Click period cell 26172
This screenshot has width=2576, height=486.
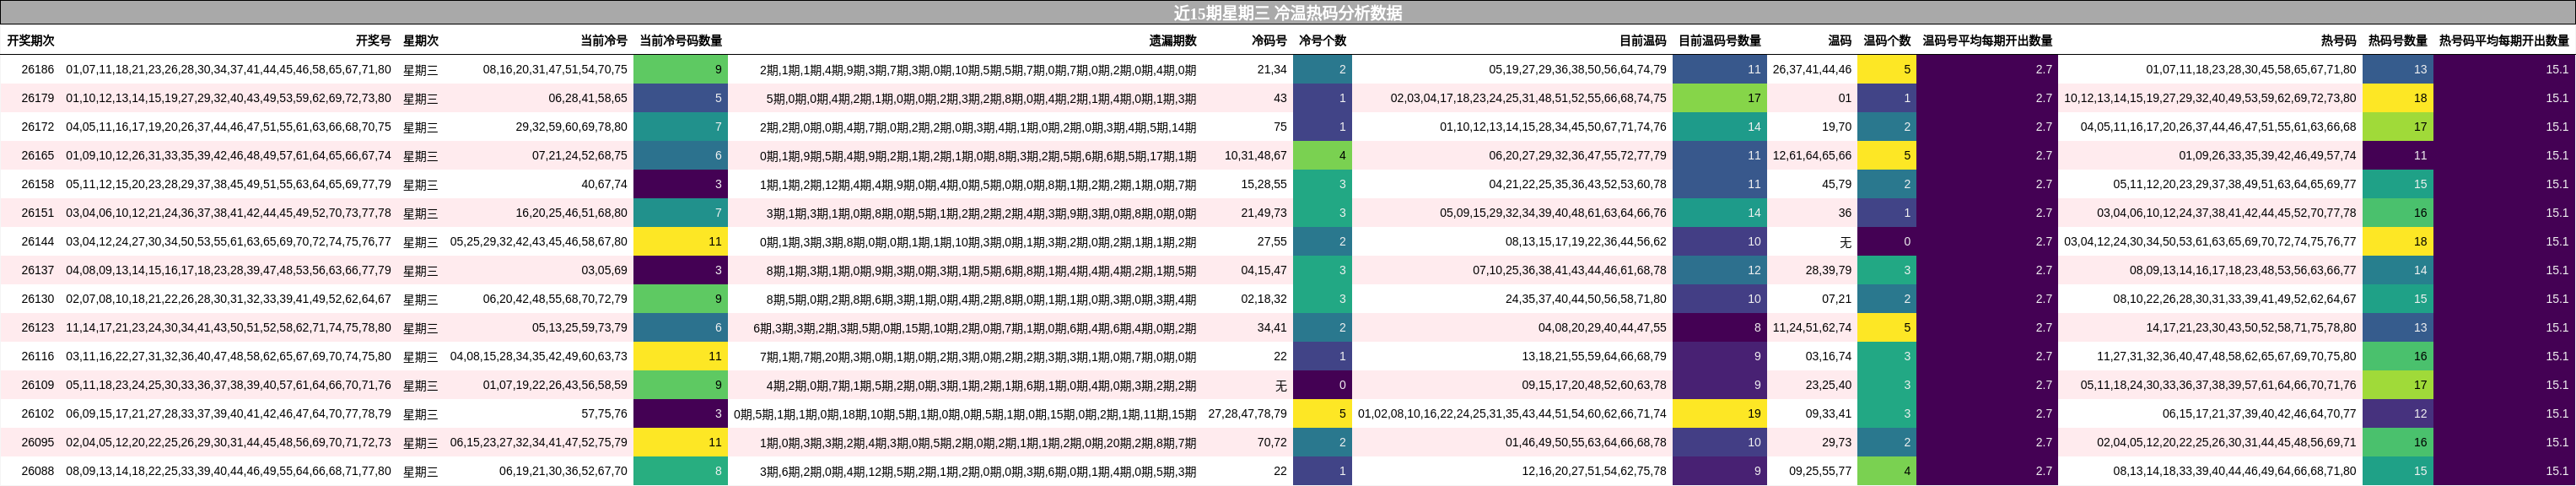37,127
